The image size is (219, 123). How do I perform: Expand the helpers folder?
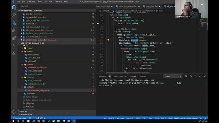tap(22, 48)
